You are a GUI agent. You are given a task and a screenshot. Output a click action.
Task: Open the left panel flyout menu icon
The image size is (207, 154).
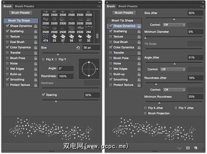click(x=99, y=6)
